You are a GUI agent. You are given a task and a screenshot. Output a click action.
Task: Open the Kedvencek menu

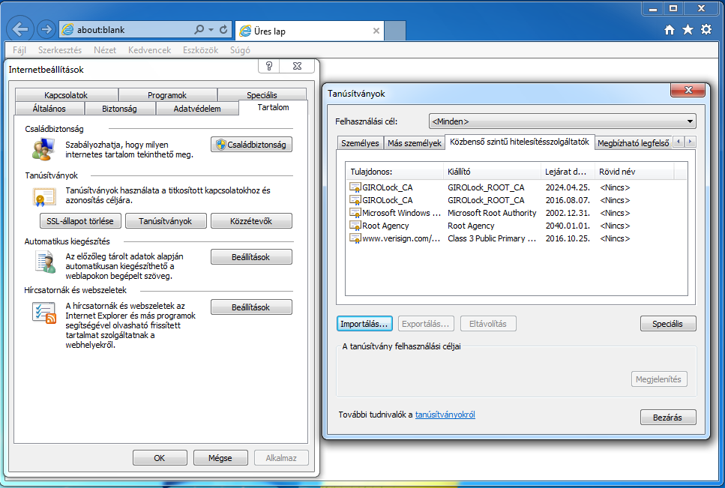(x=149, y=50)
